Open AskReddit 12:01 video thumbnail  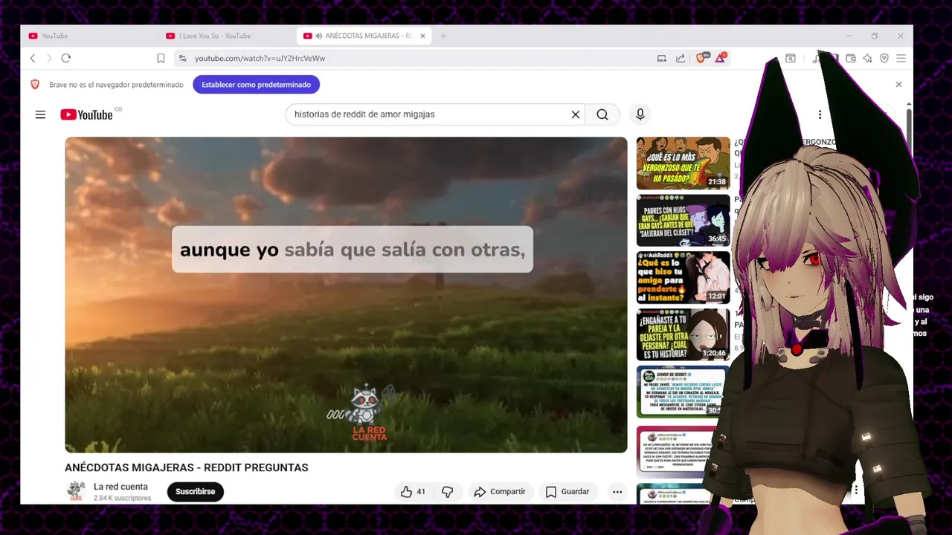(x=683, y=277)
